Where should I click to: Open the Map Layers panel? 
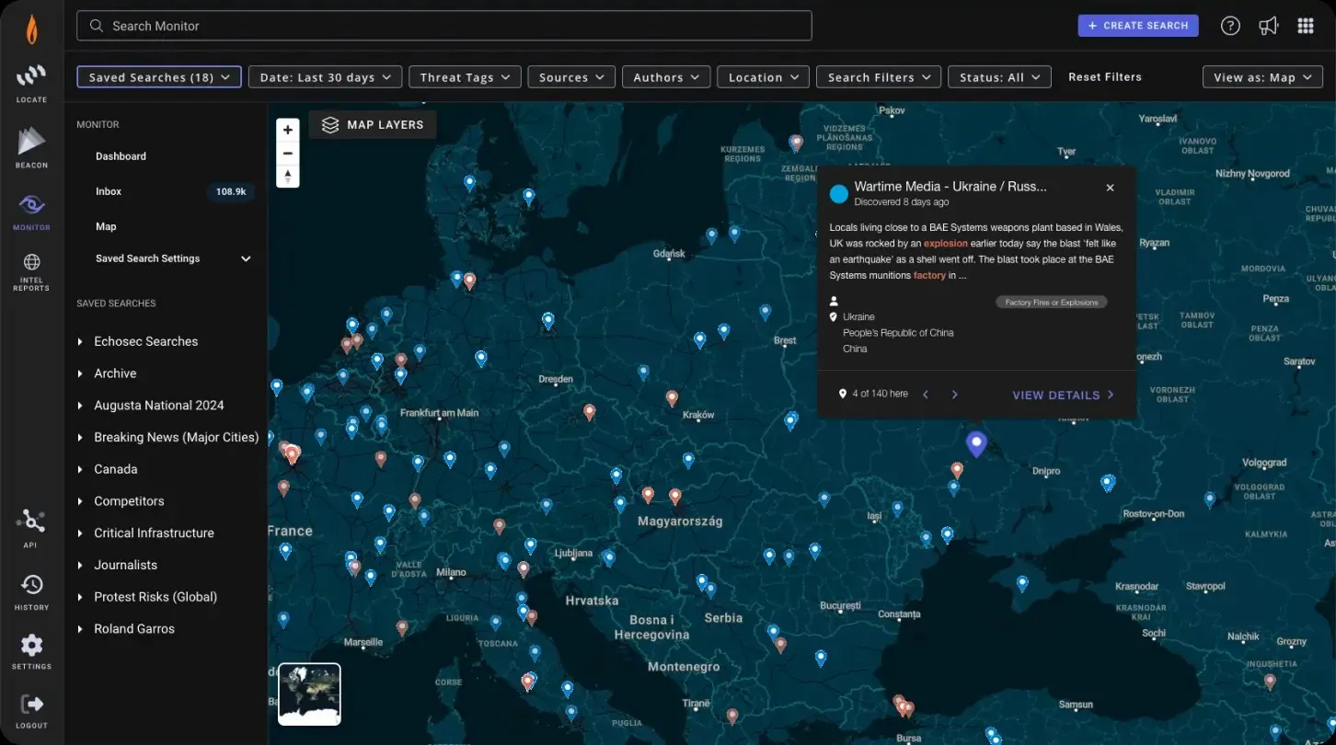point(373,124)
